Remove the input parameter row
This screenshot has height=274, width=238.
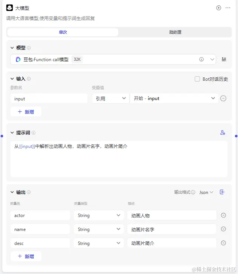tap(223, 99)
